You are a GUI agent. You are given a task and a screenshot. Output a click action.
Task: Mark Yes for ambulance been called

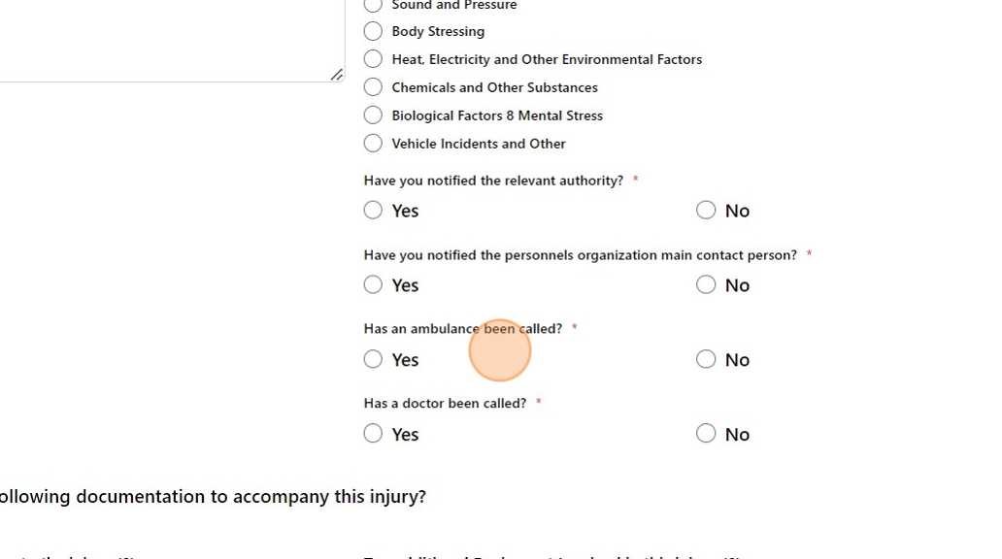click(x=373, y=359)
